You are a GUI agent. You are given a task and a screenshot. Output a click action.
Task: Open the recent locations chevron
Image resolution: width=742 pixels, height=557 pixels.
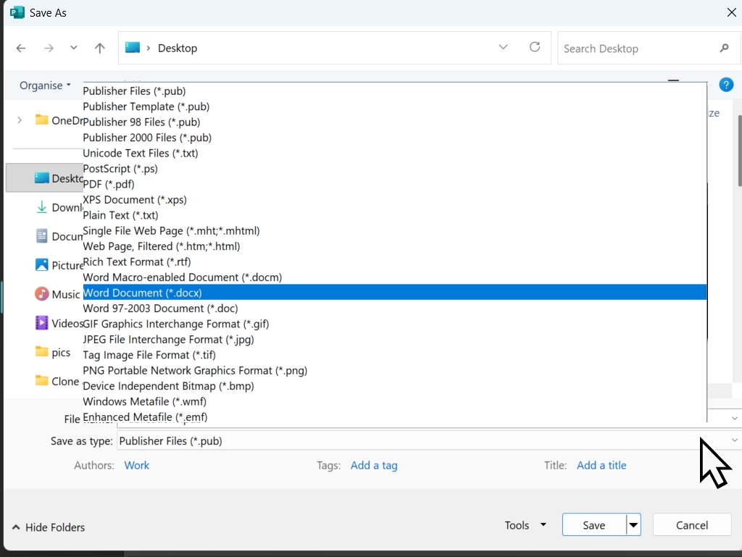pos(73,48)
